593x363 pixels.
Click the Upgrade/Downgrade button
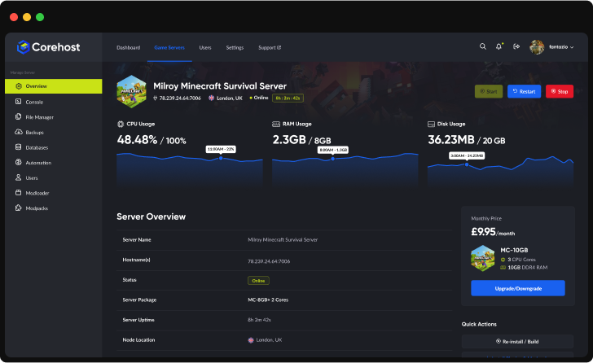click(518, 288)
